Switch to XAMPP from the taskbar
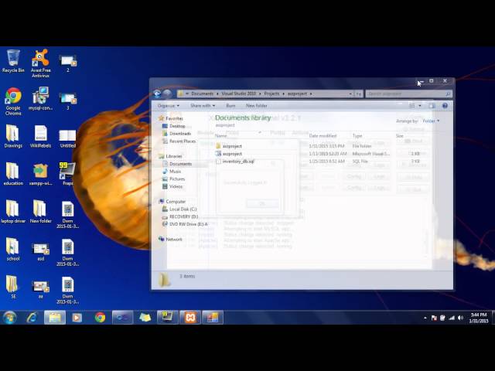This screenshot has height=371, width=495. (190, 318)
